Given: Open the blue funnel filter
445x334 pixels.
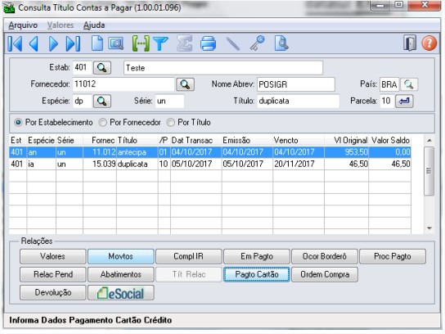Looking at the screenshot, I should point(160,43).
